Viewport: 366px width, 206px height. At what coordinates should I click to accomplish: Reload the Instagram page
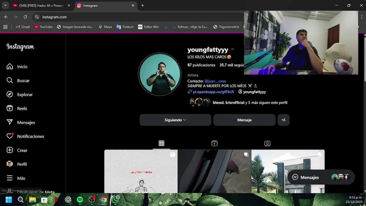[x=25, y=17]
